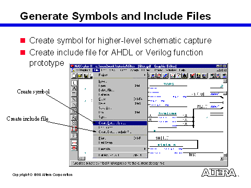Open the Window menu

tap(171, 70)
